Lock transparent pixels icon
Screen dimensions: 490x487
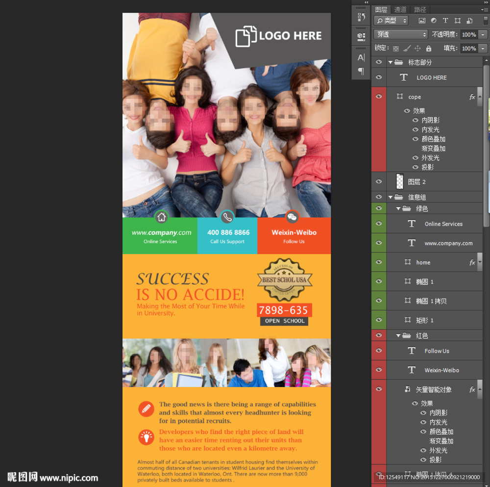[x=395, y=49]
